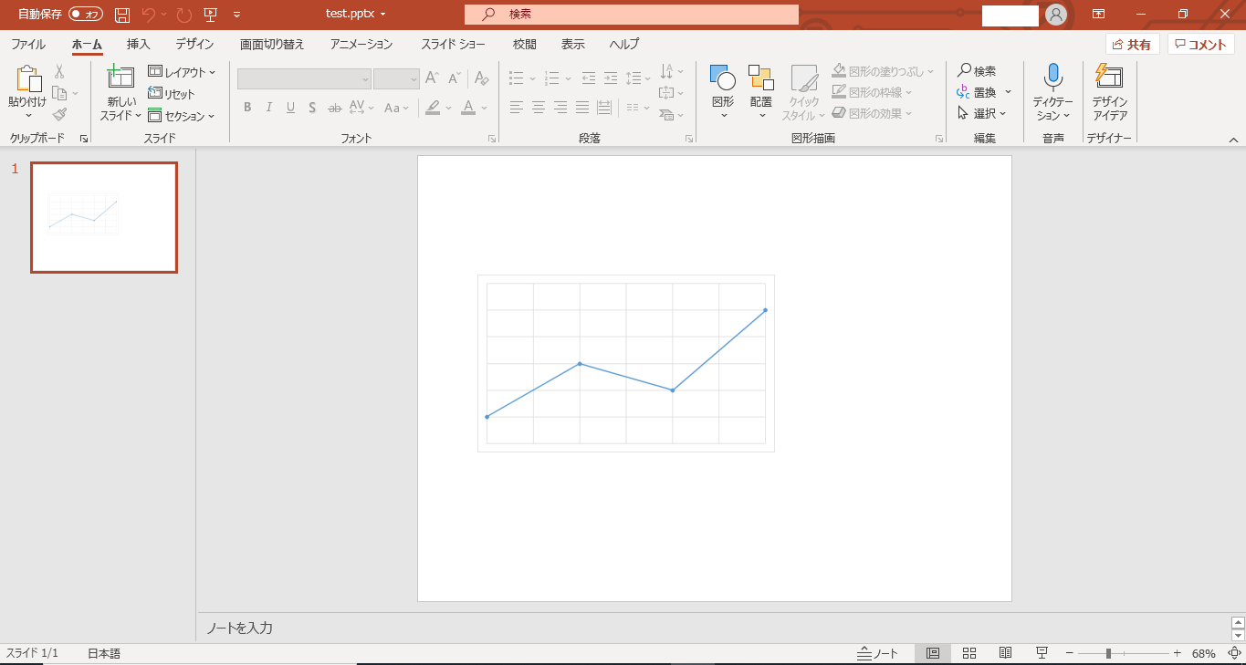The width and height of the screenshot is (1246, 665).
Task: Click the text highlight color button
Action: point(433,108)
